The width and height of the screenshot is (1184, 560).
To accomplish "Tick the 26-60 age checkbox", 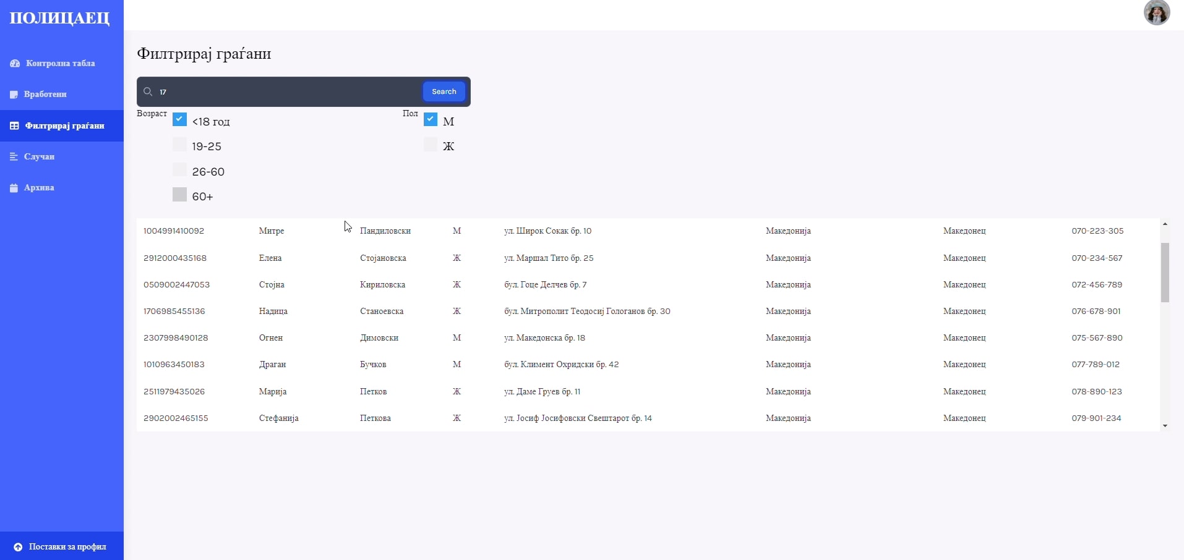I will pos(180,170).
